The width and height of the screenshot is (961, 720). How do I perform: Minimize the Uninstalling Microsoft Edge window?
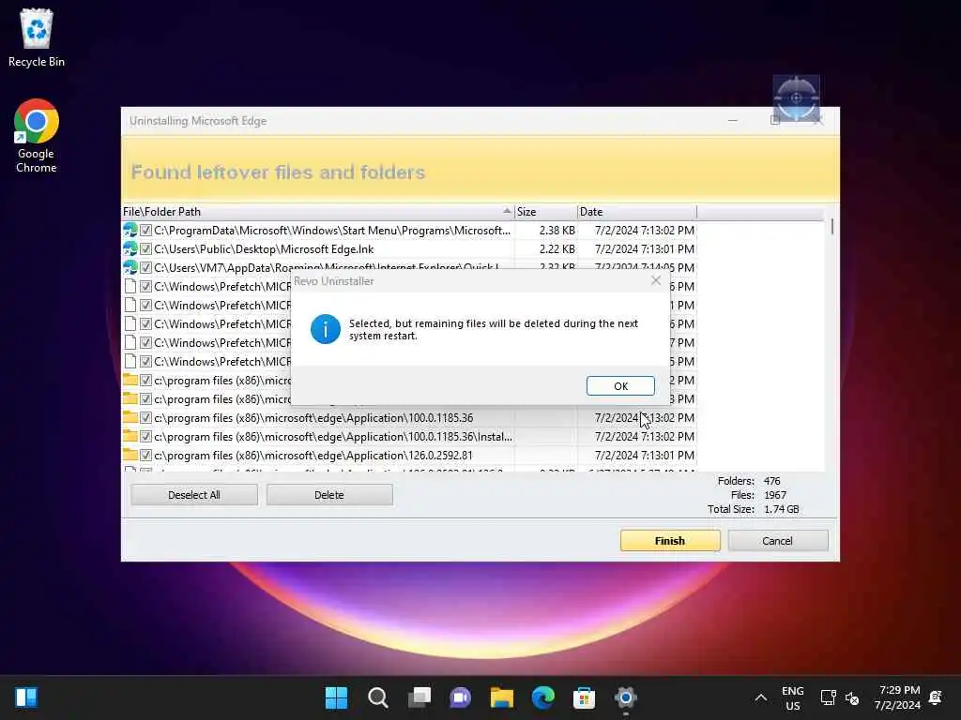pyautogui.click(x=732, y=121)
